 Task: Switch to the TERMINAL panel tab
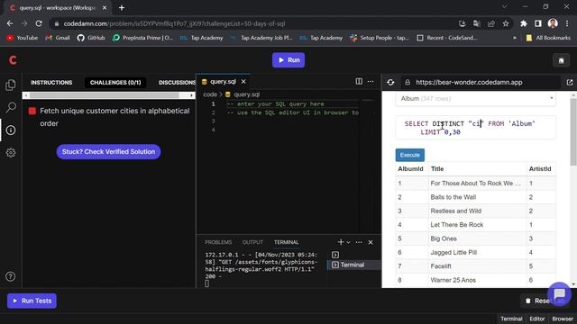[287, 242]
